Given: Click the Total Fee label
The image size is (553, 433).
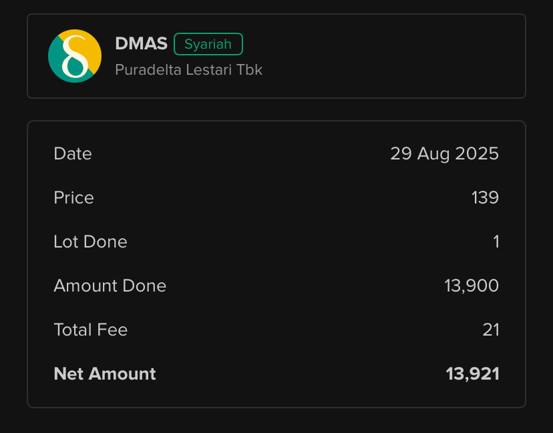Looking at the screenshot, I should tap(91, 330).
